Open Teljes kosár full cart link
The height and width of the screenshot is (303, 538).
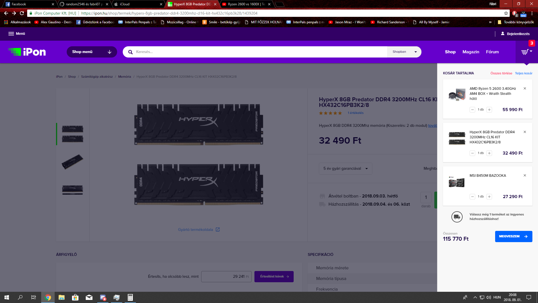524,73
